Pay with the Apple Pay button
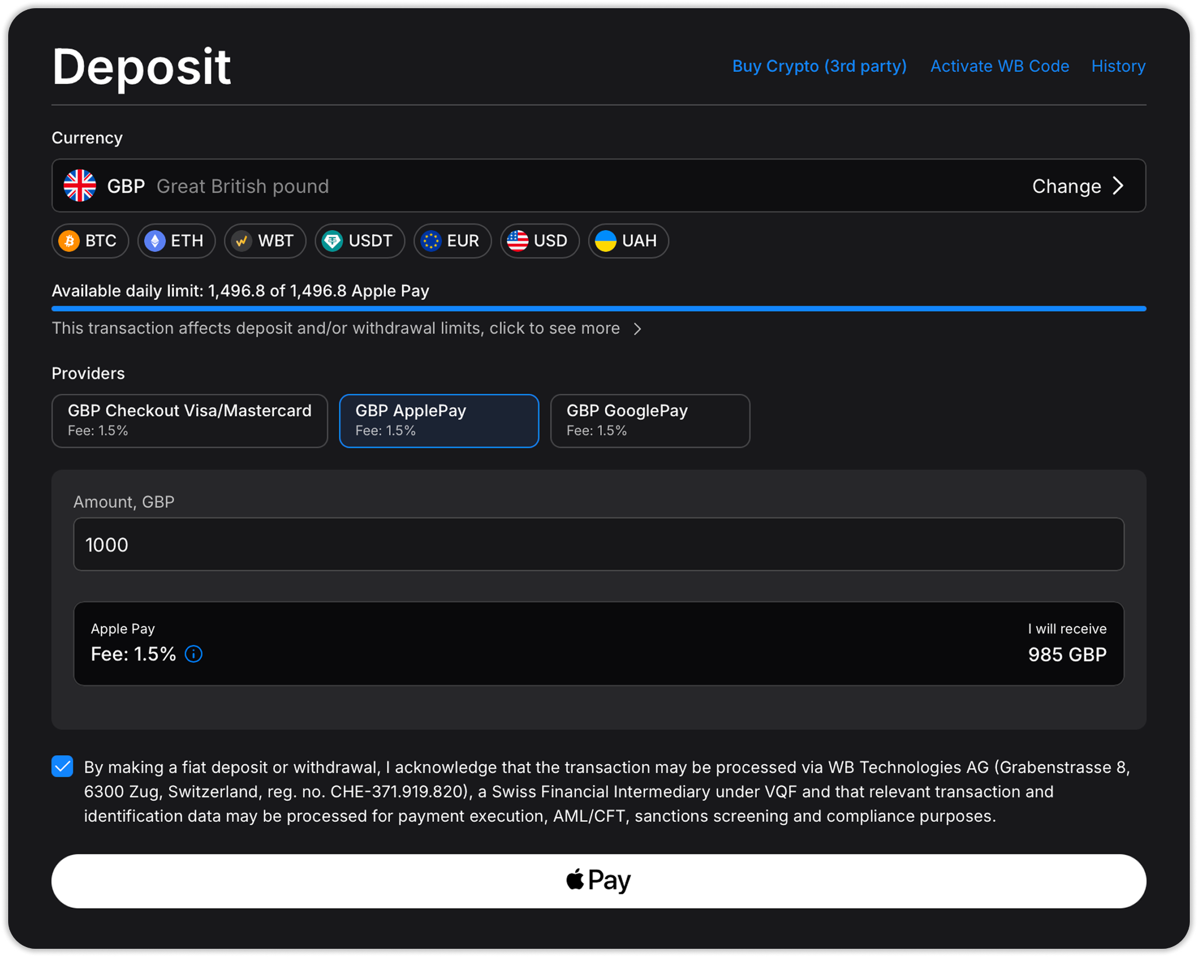The height and width of the screenshot is (957, 1198). click(x=598, y=881)
